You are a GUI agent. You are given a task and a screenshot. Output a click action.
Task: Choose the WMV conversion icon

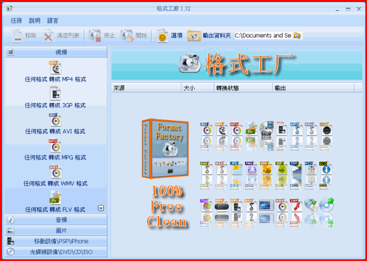[x=55, y=171]
